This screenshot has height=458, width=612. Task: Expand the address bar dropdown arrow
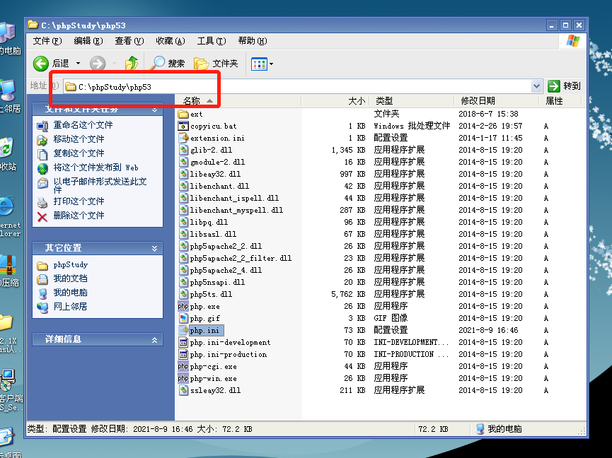[537, 86]
